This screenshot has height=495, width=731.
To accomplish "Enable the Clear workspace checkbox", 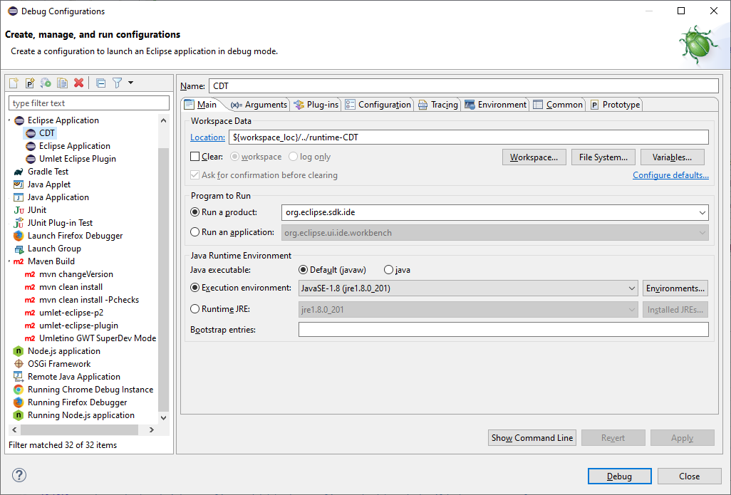I will pos(195,157).
